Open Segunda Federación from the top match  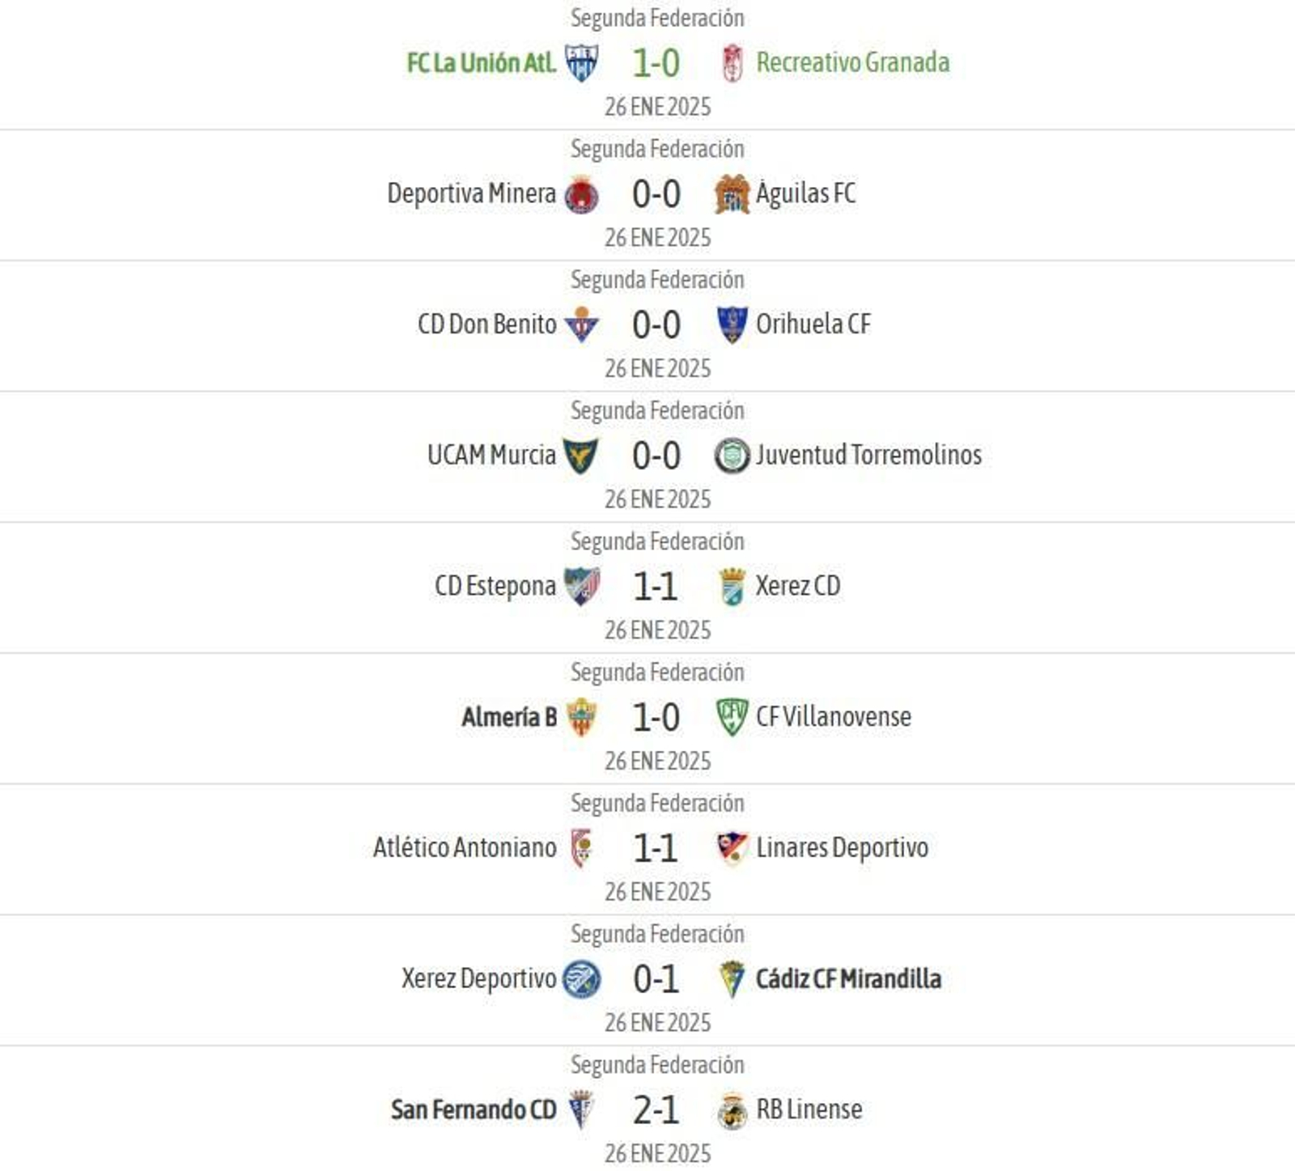[x=657, y=18]
